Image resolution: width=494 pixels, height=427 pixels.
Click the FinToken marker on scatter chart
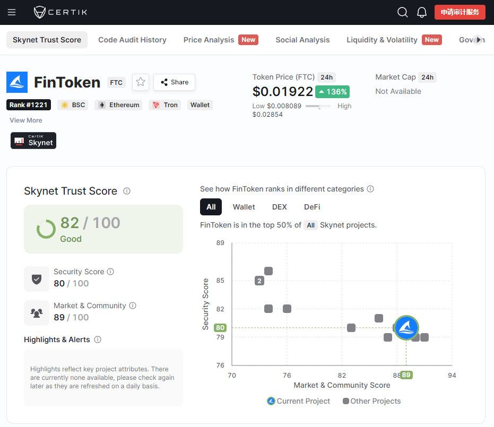click(406, 328)
